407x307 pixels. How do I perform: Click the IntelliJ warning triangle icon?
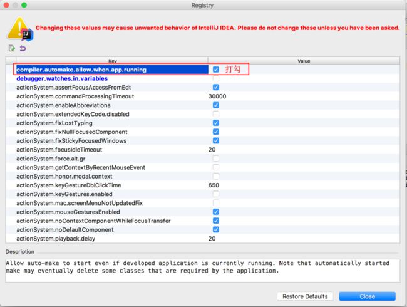coord(20,29)
